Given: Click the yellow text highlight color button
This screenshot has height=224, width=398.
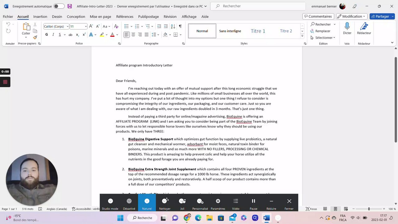Looking at the screenshot, I should (x=102, y=35).
